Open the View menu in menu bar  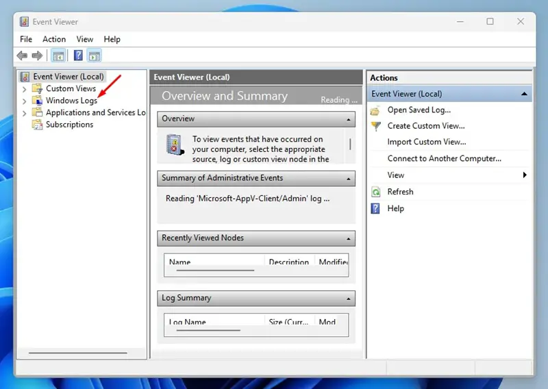coord(85,39)
